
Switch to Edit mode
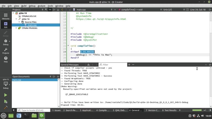click(6, 25)
